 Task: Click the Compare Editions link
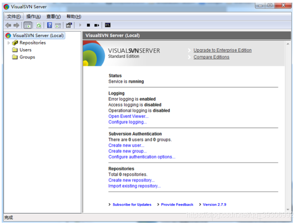(211, 57)
